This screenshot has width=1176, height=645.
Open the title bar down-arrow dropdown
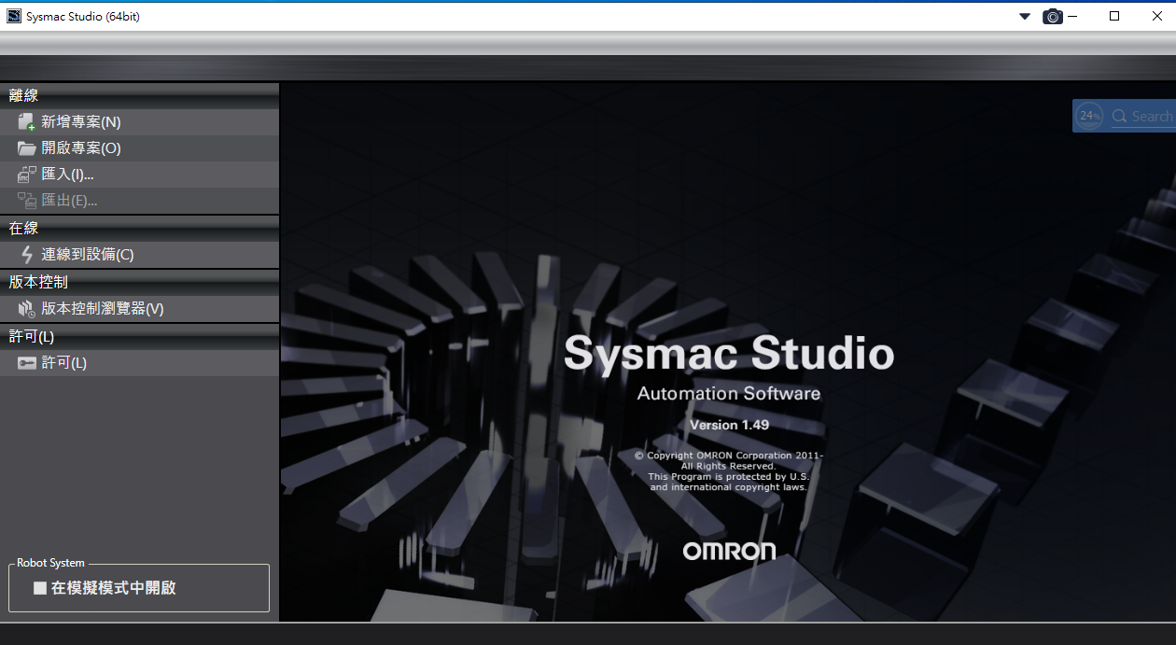1025,17
